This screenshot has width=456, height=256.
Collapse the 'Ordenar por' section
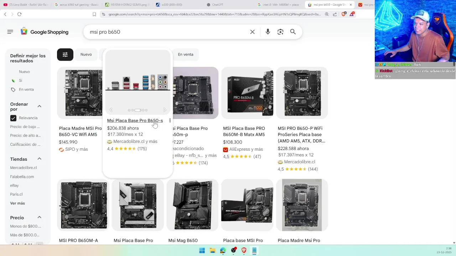[39, 106]
